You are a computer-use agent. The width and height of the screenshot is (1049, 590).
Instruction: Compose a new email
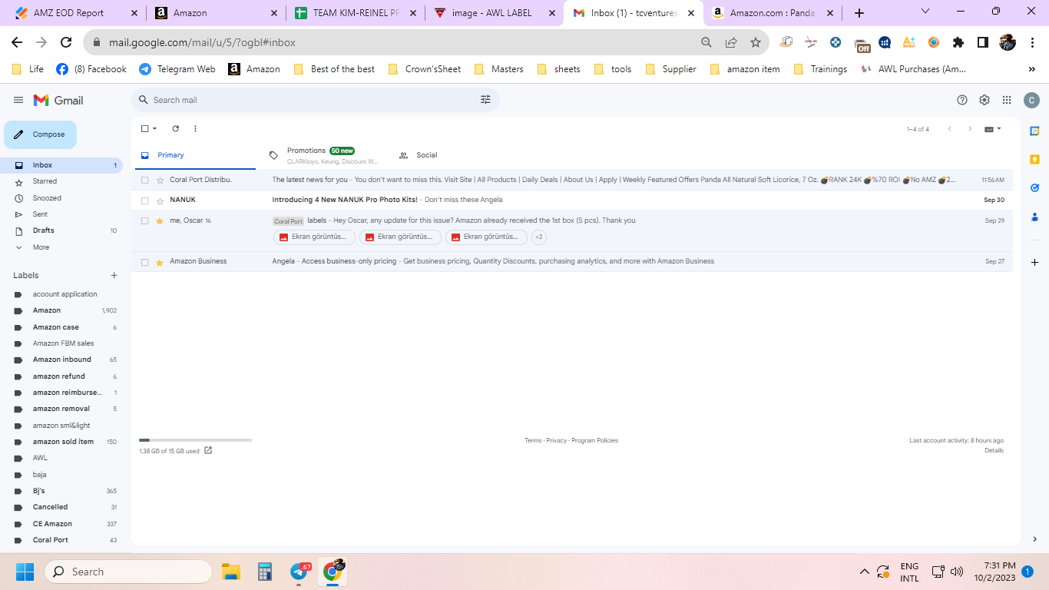pos(41,134)
